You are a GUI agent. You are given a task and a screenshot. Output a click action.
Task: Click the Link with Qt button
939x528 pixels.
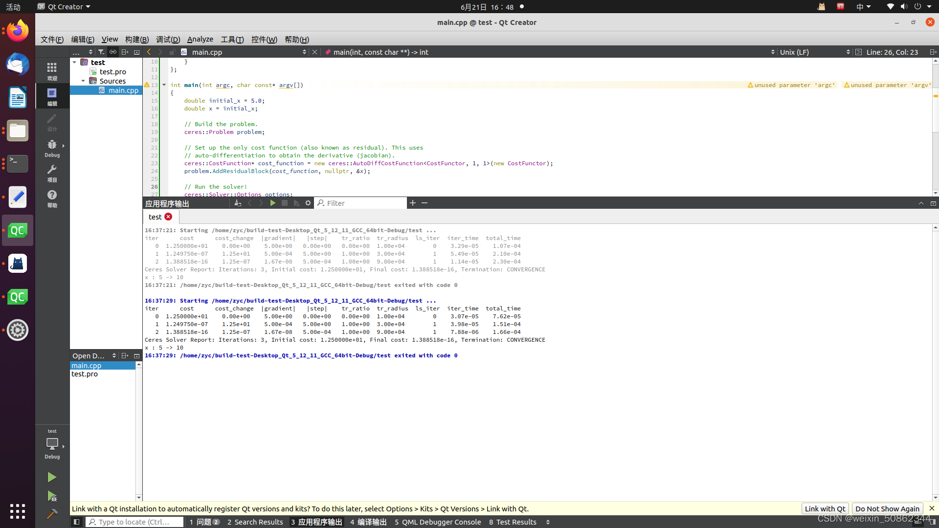[825, 508]
